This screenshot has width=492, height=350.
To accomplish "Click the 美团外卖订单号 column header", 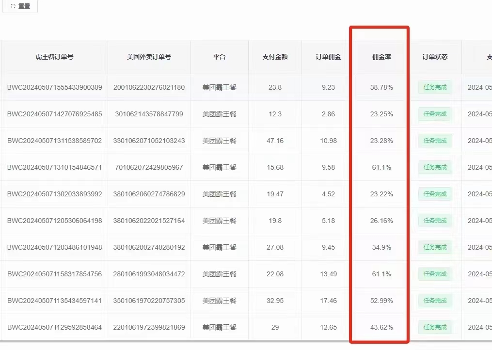I will pyautogui.click(x=149, y=57).
